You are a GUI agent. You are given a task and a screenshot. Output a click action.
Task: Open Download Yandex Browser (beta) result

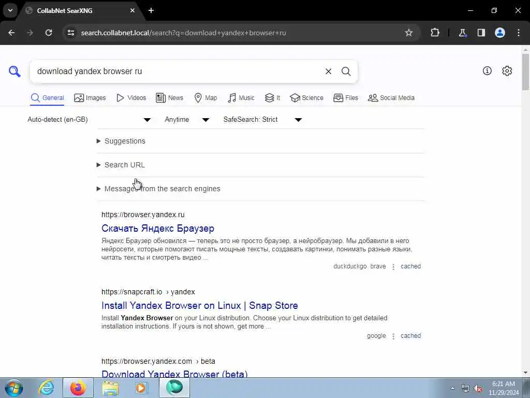(174, 374)
